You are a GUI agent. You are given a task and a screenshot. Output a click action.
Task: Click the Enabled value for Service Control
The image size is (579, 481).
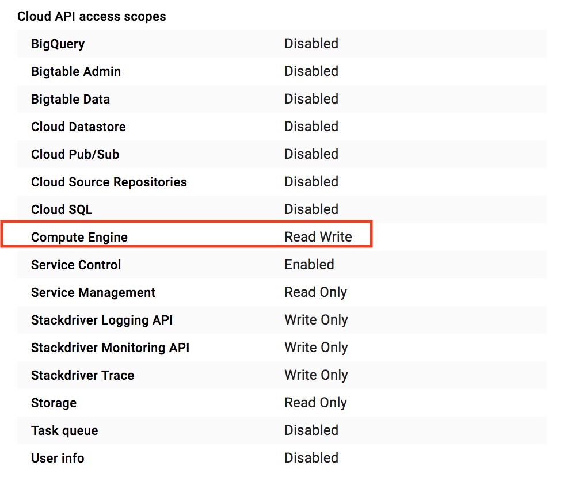[310, 265]
